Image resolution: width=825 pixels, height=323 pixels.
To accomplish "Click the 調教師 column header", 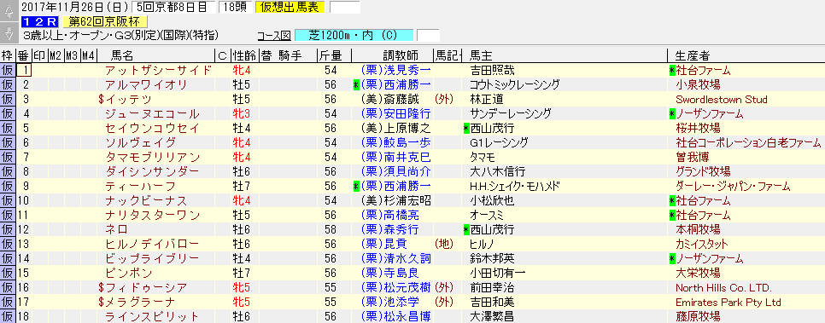I will (401, 55).
